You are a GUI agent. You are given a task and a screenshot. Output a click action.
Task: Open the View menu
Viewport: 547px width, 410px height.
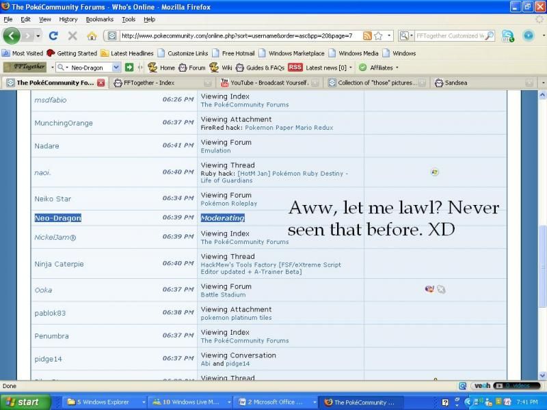(x=44, y=19)
